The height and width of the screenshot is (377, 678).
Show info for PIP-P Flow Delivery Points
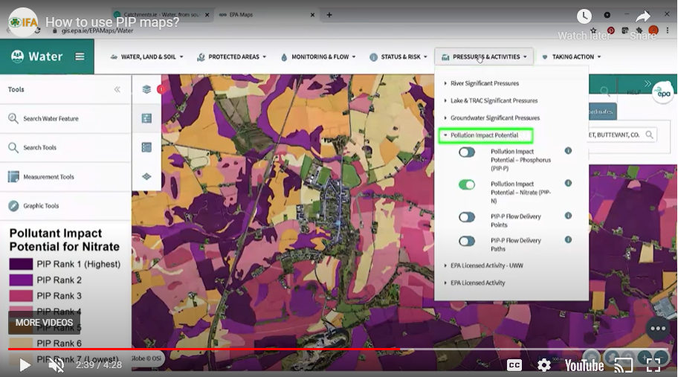pyautogui.click(x=568, y=216)
